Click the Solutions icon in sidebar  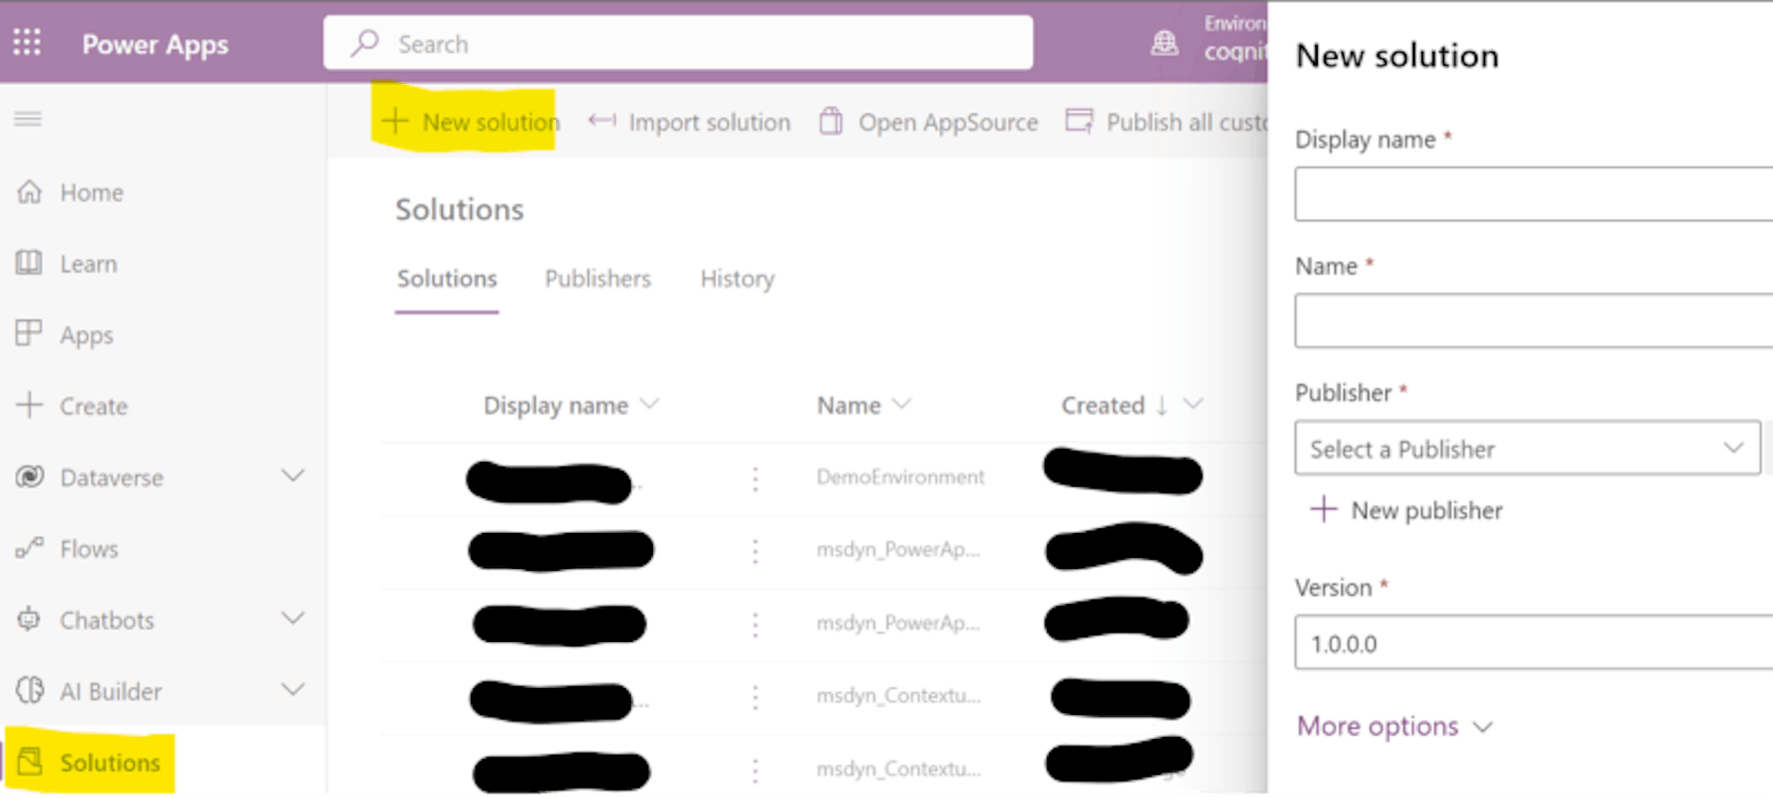[x=30, y=762]
